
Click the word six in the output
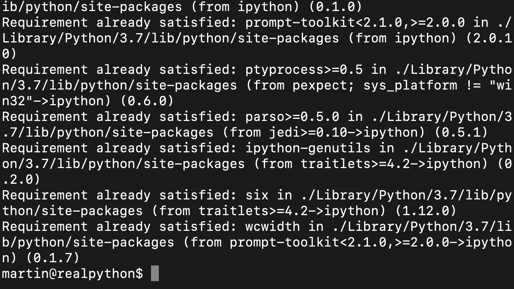coord(257,195)
